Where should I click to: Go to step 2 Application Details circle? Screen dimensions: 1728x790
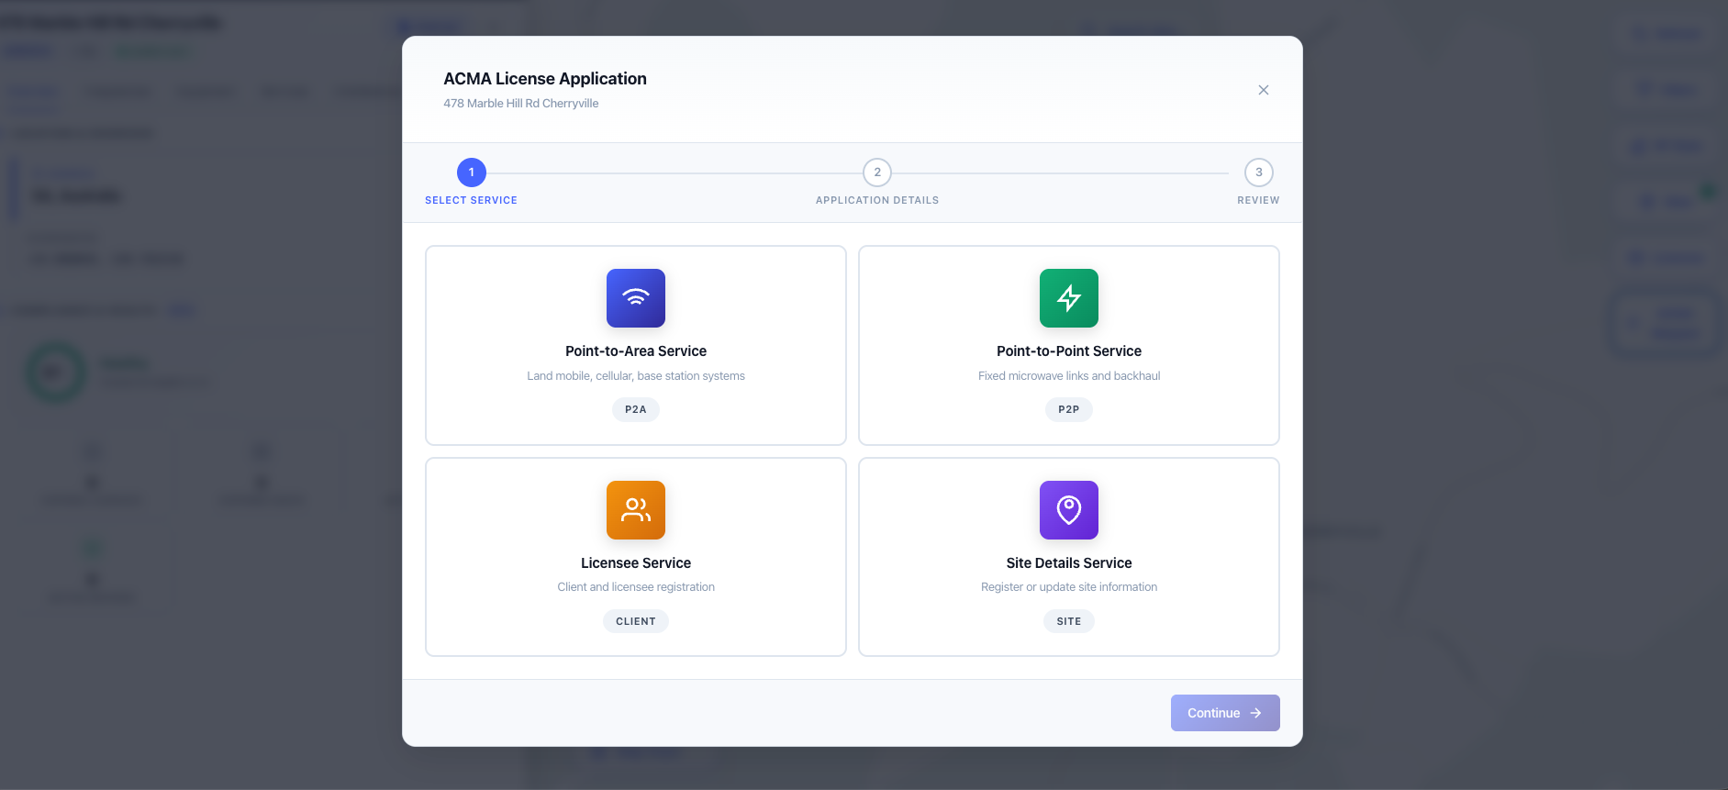click(877, 172)
